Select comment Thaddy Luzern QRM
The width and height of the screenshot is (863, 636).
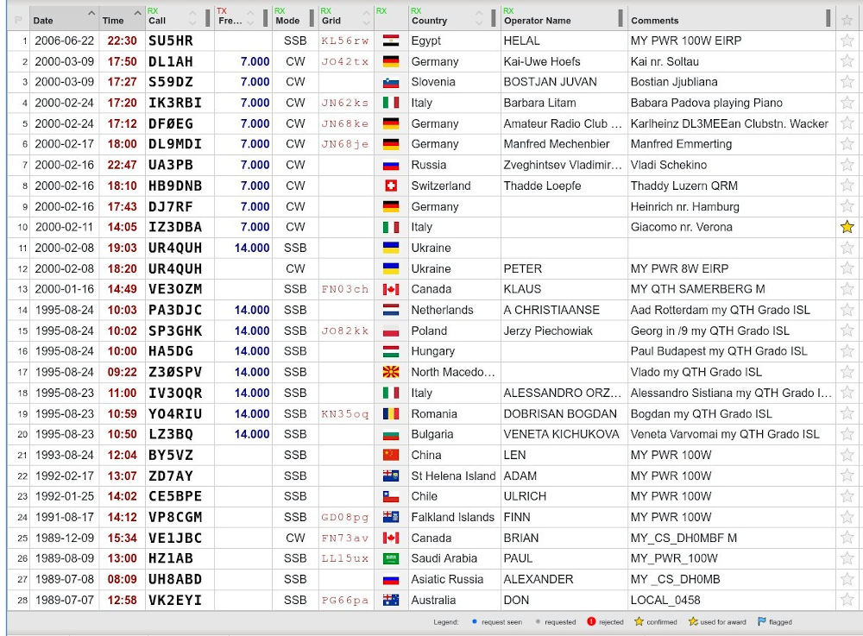point(732,186)
